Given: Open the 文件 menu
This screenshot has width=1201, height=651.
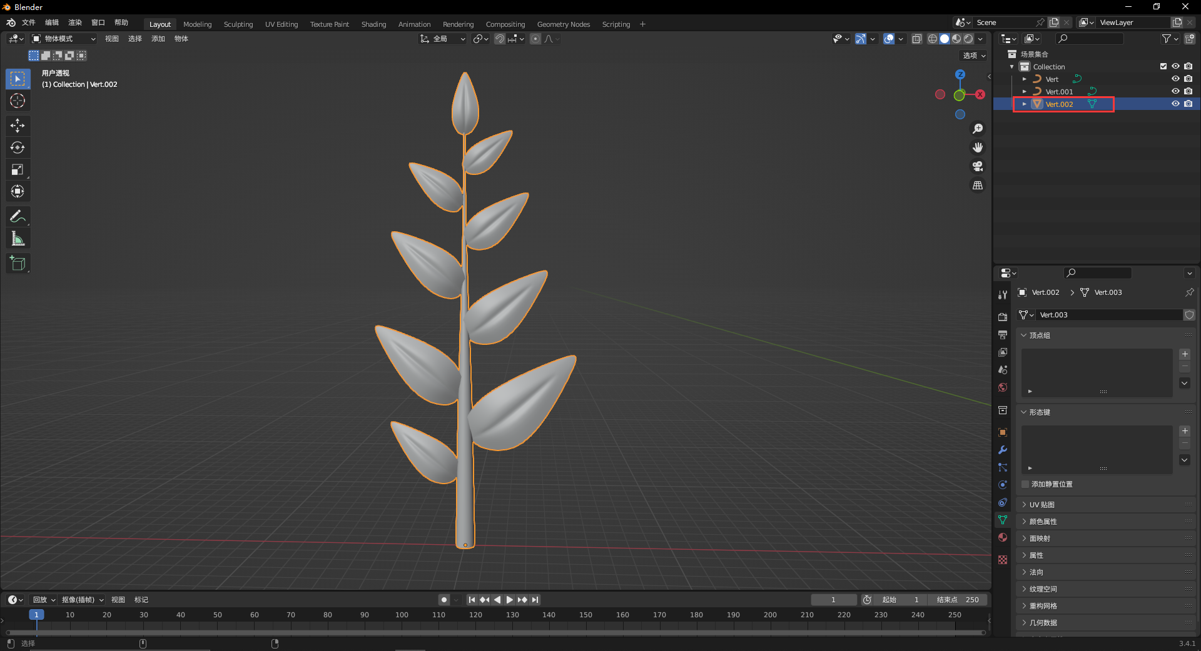Looking at the screenshot, I should pos(29,22).
